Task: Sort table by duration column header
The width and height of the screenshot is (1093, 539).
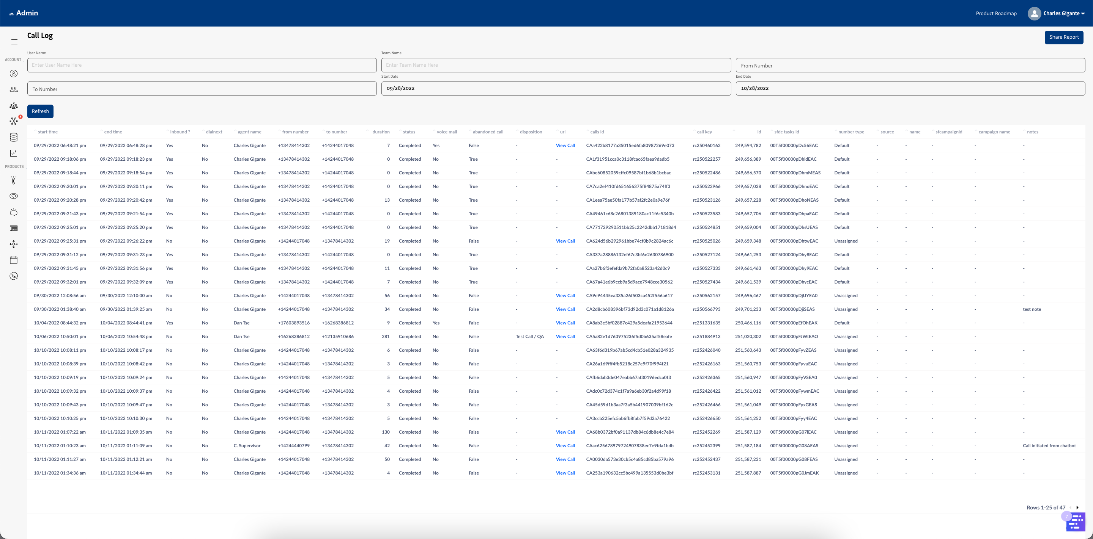Action: pyautogui.click(x=381, y=132)
